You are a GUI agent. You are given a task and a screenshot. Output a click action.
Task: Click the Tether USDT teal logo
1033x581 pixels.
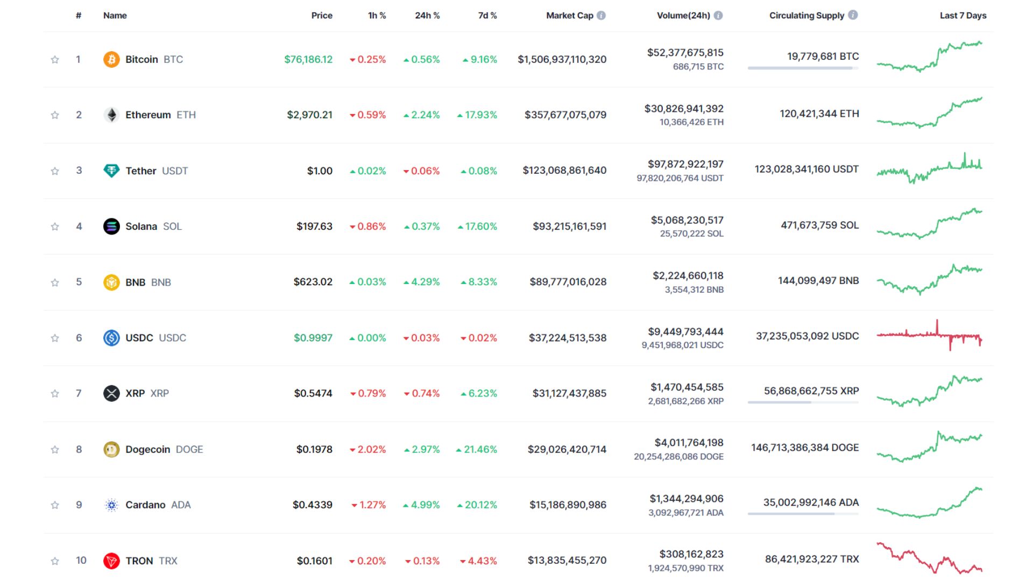coord(111,171)
